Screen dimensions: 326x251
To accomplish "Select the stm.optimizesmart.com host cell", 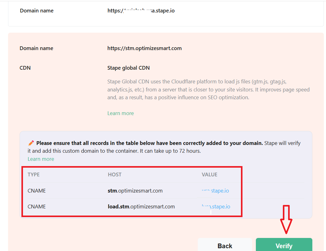I will tap(135, 191).
